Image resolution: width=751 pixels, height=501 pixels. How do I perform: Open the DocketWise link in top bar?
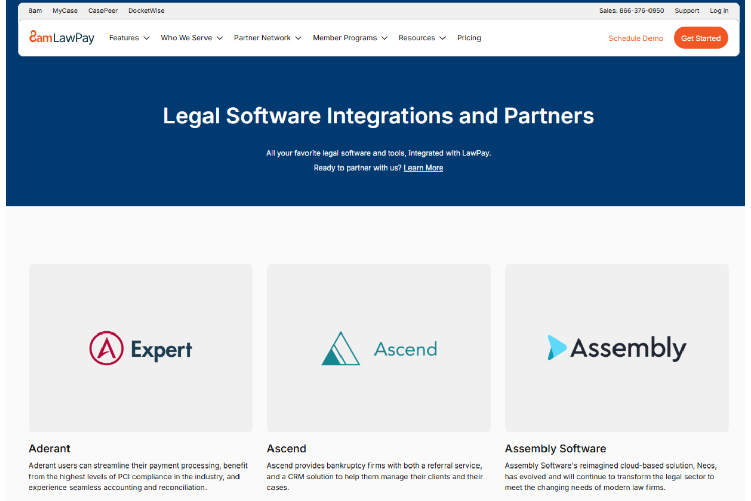[x=147, y=11]
